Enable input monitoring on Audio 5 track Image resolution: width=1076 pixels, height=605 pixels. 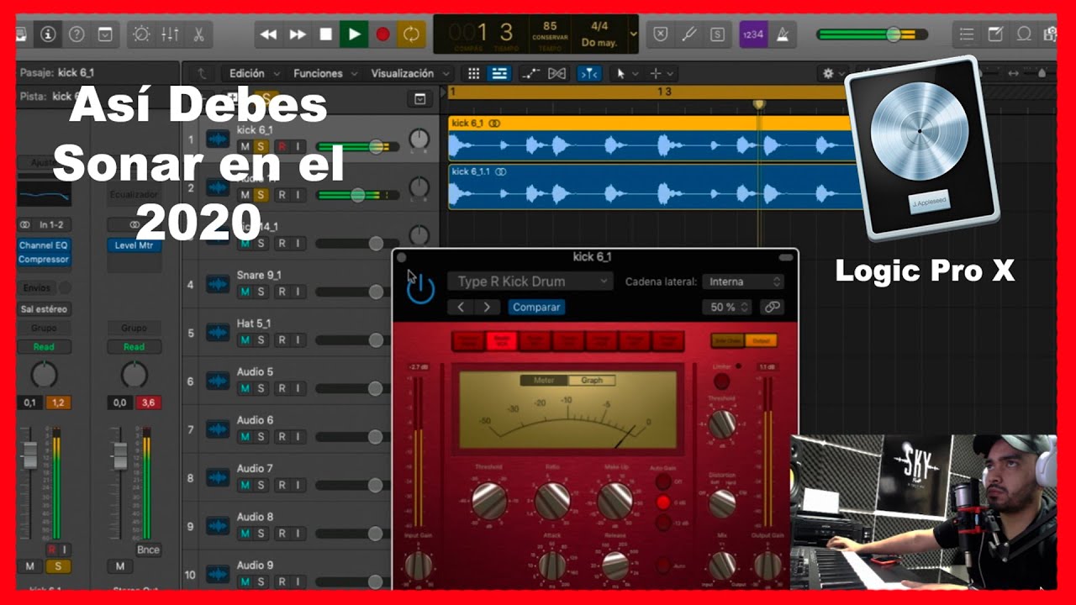pyautogui.click(x=298, y=388)
